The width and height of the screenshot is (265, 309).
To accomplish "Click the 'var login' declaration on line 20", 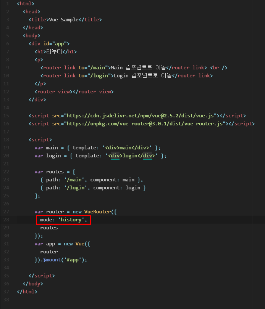I will pyautogui.click(x=48, y=156).
